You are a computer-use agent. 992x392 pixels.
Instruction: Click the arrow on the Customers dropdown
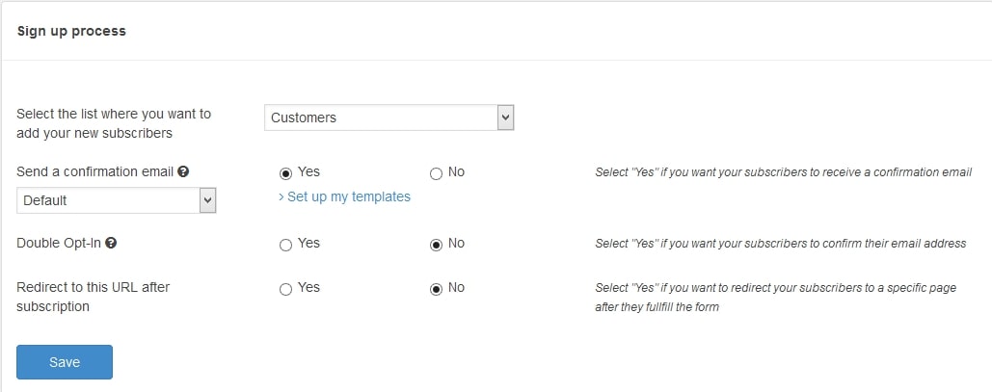tap(505, 118)
